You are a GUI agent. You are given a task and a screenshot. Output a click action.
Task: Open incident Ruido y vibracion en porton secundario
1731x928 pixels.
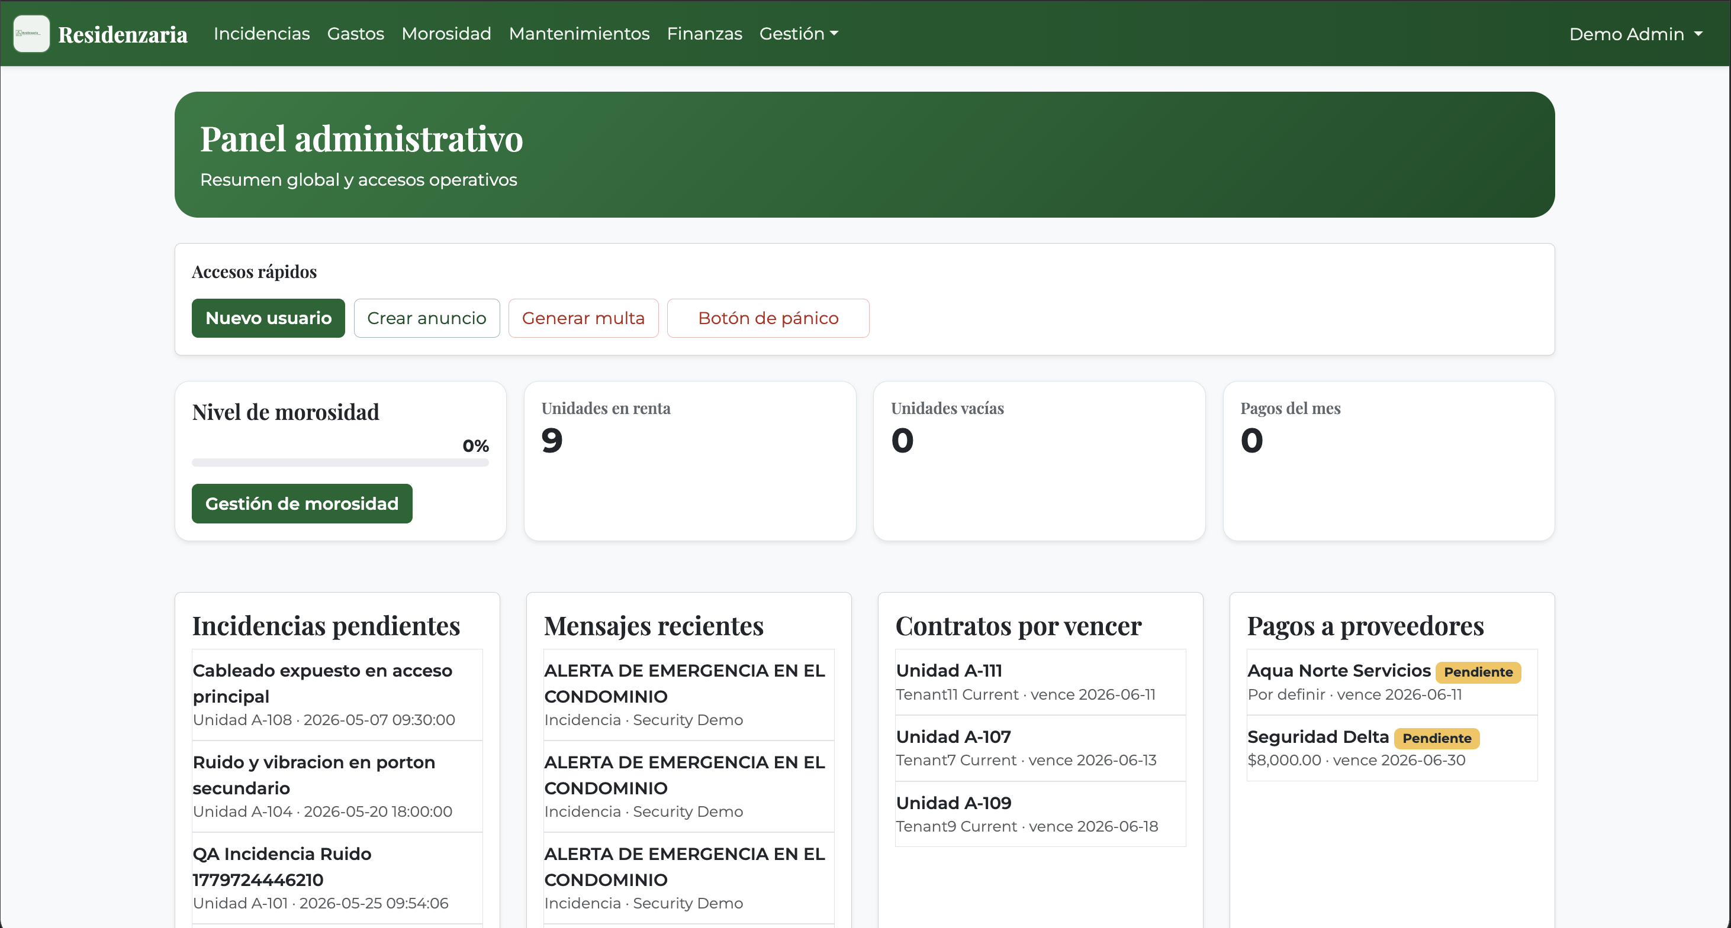337,786
